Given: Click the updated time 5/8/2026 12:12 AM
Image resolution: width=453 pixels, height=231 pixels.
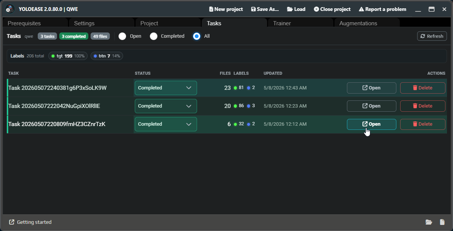Looking at the screenshot, I should (285, 124).
